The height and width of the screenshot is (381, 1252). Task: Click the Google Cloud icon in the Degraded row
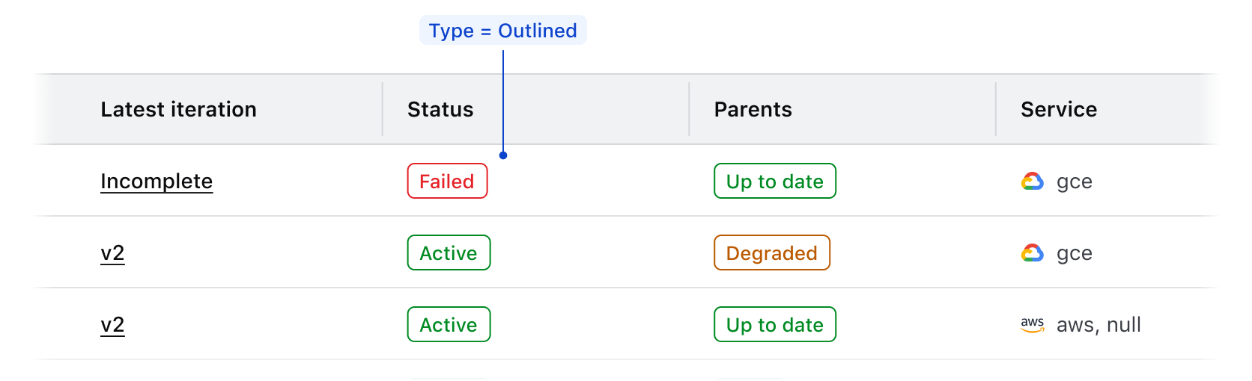pyautogui.click(x=1032, y=253)
